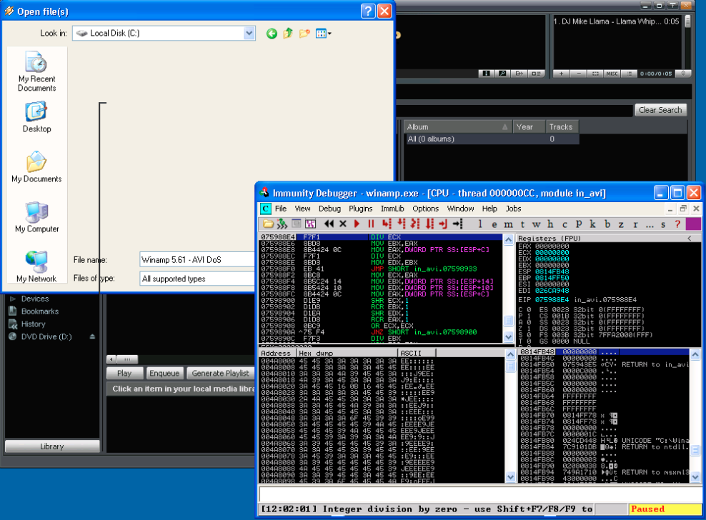Click the Trace over icon in debugger toolbar

(x=429, y=224)
